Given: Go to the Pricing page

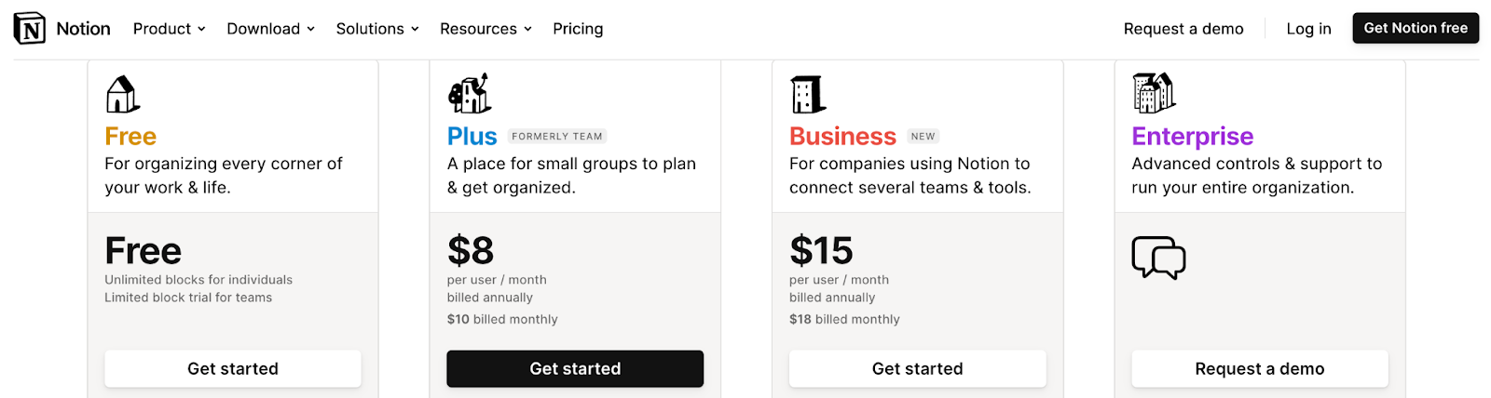Looking at the screenshot, I should [x=578, y=29].
